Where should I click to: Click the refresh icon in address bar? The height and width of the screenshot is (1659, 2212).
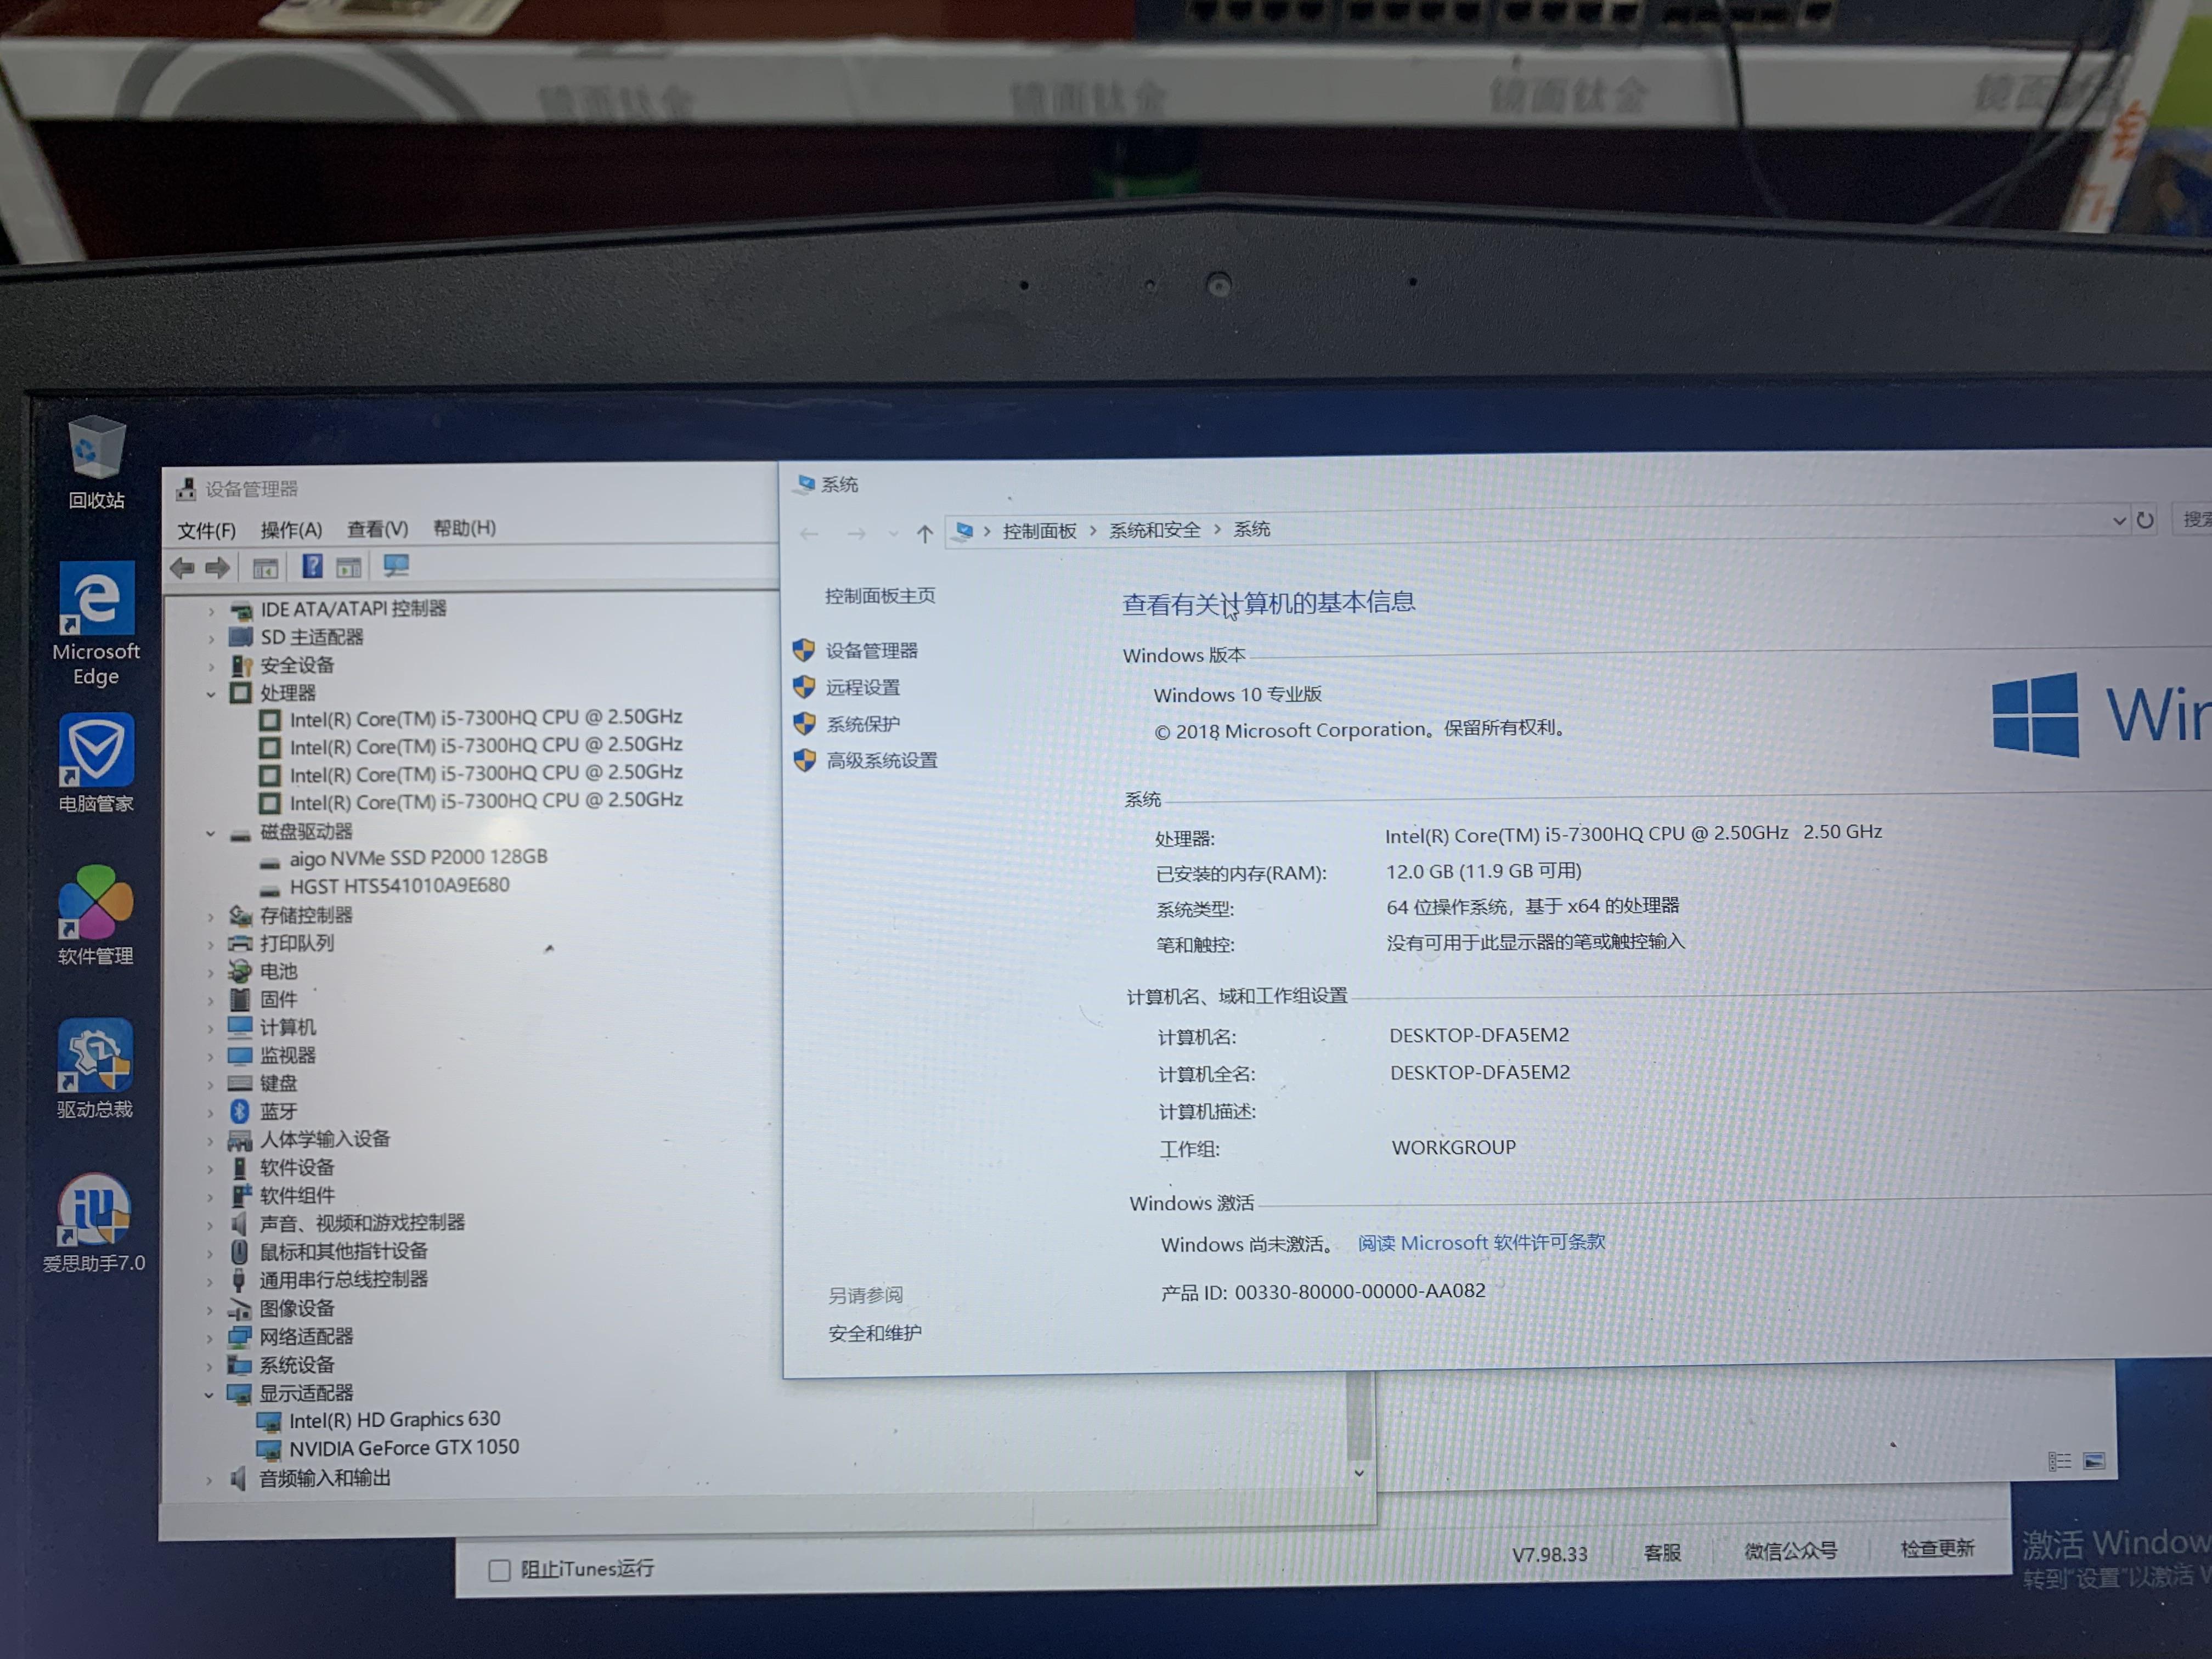pos(2144,520)
